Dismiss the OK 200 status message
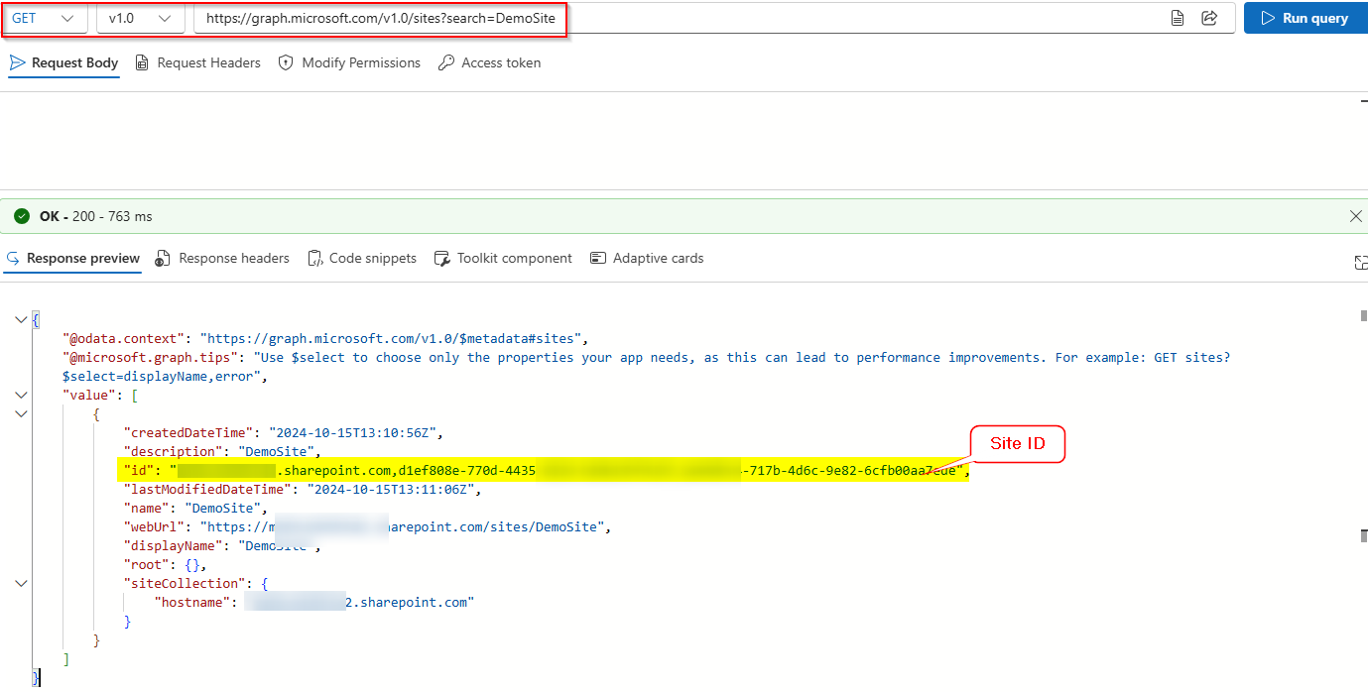Image resolution: width=1368 pixels, height=692 pixels. pos(1356,215)
